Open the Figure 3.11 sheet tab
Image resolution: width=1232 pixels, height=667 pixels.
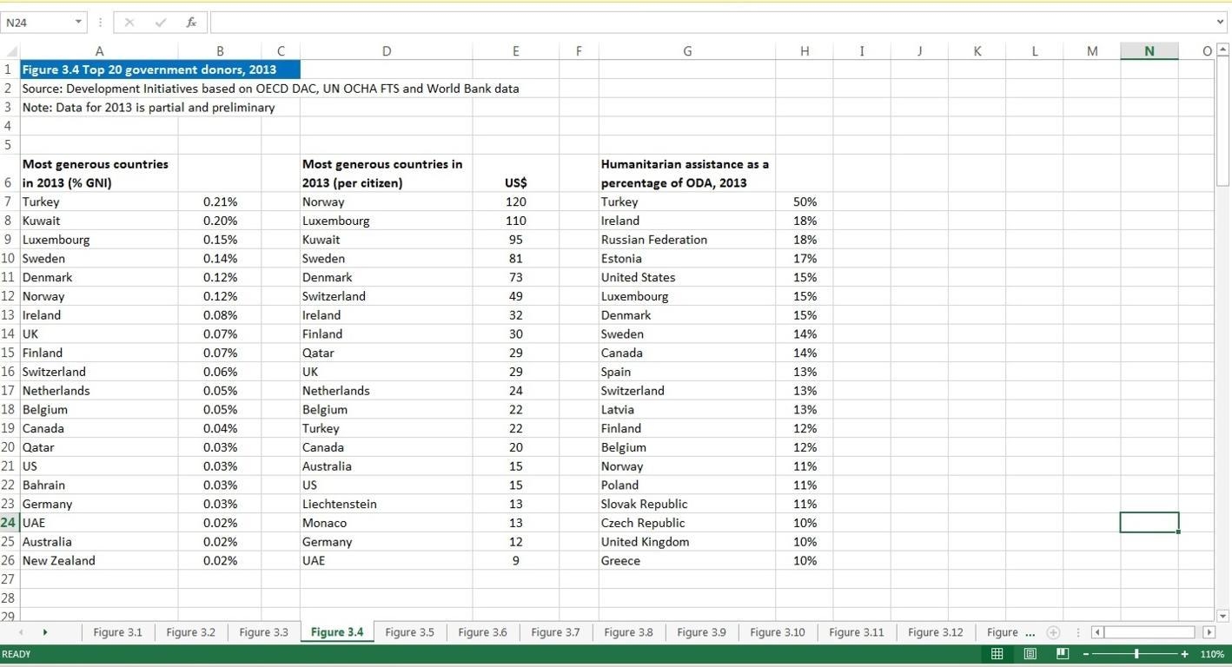pos(857,632)
